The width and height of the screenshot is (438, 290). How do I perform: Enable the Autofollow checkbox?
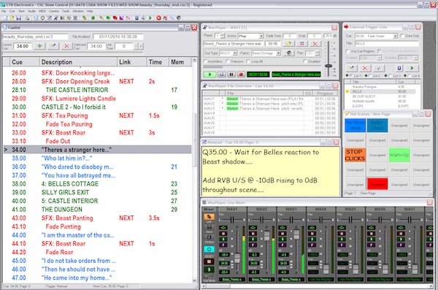pos(206,61)
